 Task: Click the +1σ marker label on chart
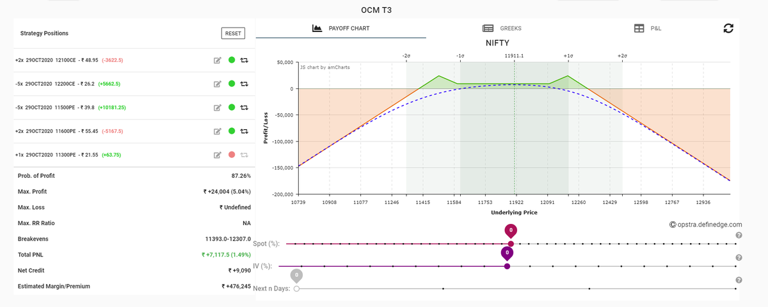(568, 56)
